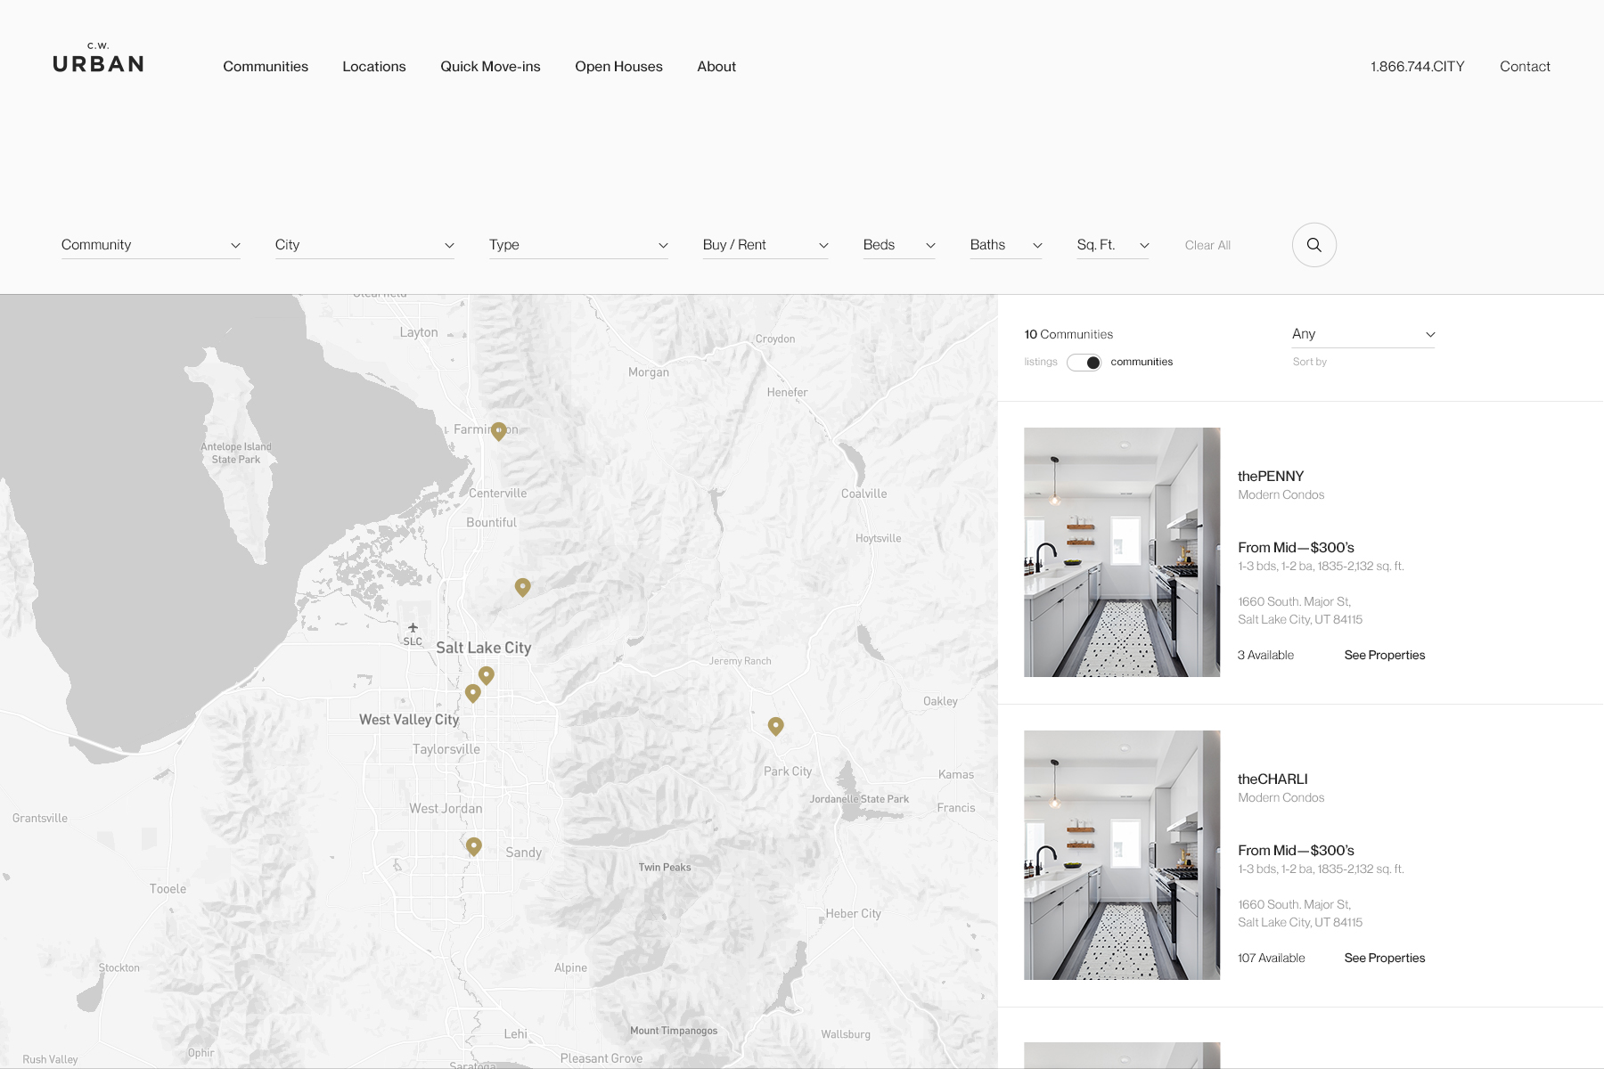The height and width of the screenshot is (1069, 1604).
Task: Open theCHARLI community title
Action: click(1273, 779)
